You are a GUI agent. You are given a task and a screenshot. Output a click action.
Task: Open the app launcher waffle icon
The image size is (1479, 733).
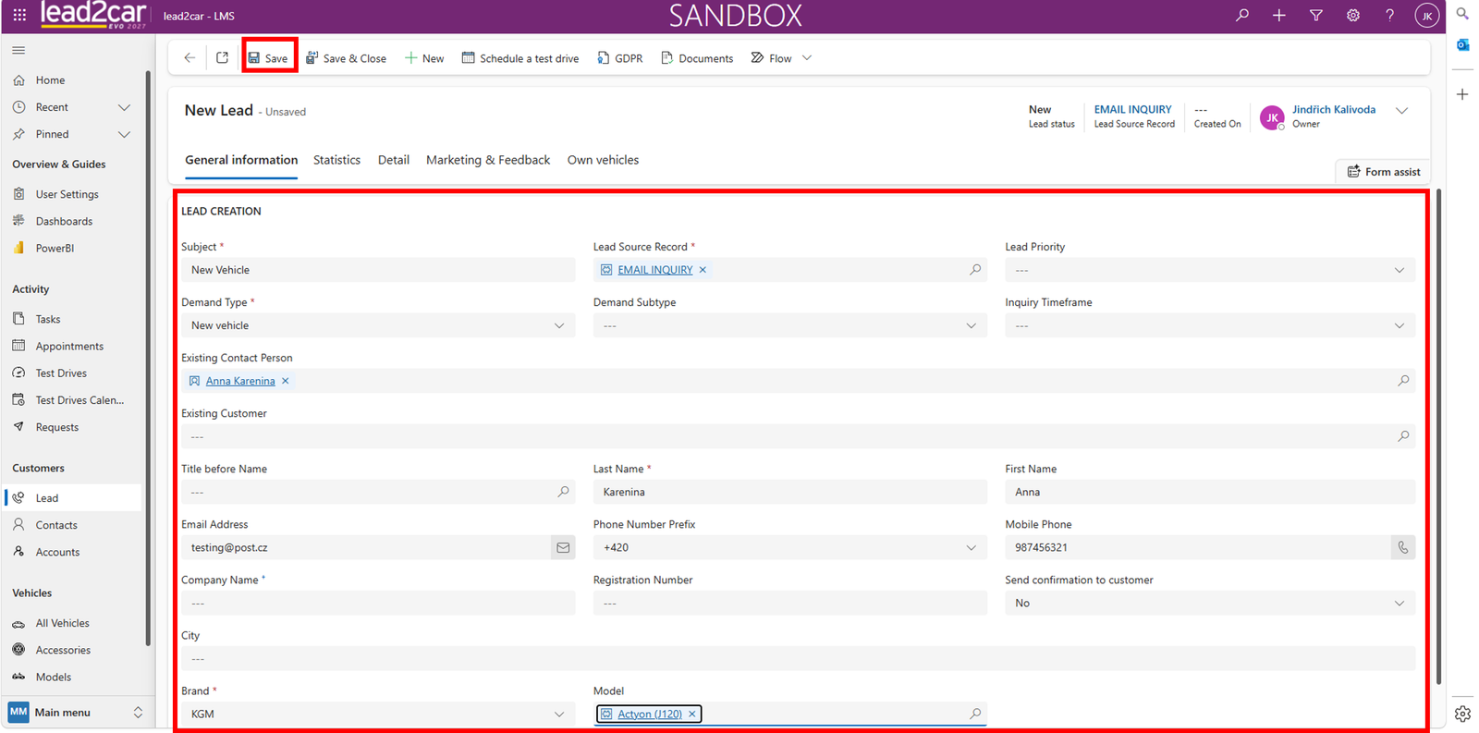pos(19,15)
